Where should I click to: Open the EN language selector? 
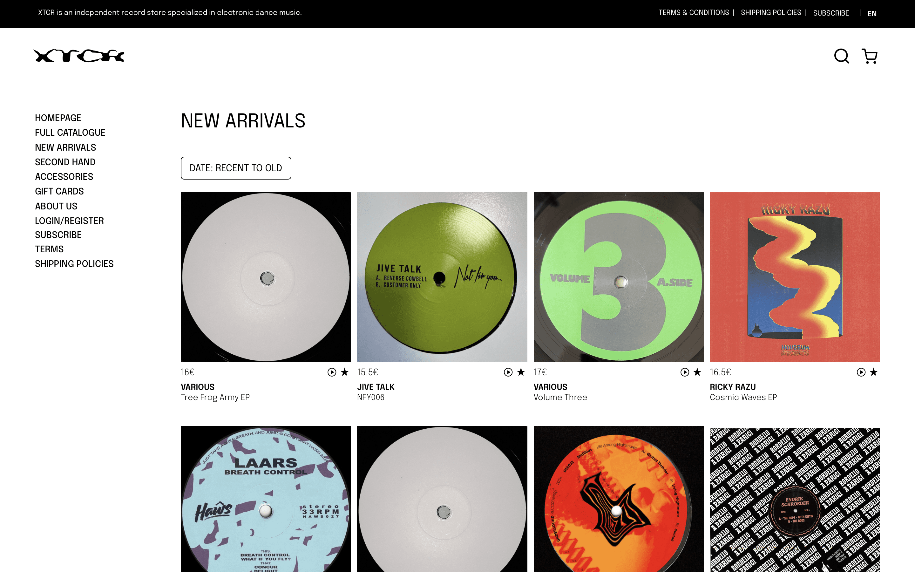point(872,14)
